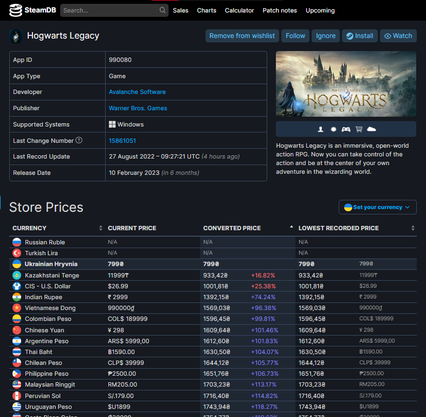
Task: Click the Indian Rupee +74.24% value
Action: 263,297
